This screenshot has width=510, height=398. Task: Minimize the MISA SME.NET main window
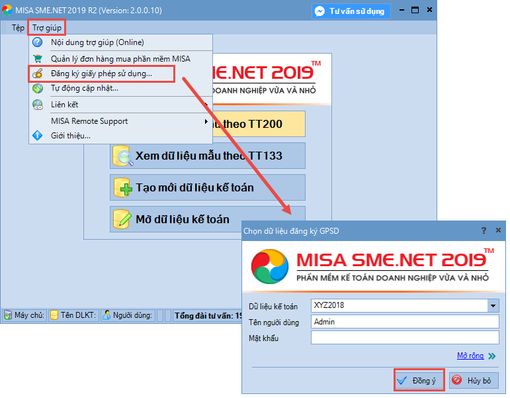tap(402, 10)
